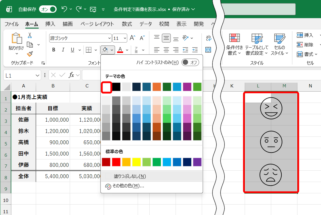Increase font size with larger A icon
Viewport: 321px width, 215px height.
click(132, 38)
